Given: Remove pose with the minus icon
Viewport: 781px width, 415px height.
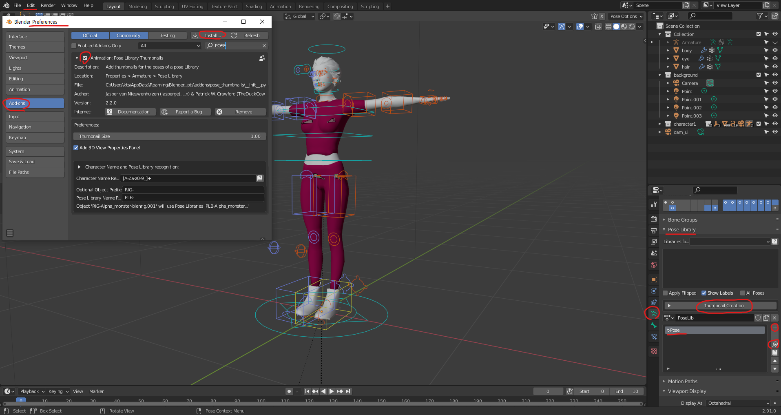Looking at the screenshot, I should pyautogui.click(x=775, y=336).
